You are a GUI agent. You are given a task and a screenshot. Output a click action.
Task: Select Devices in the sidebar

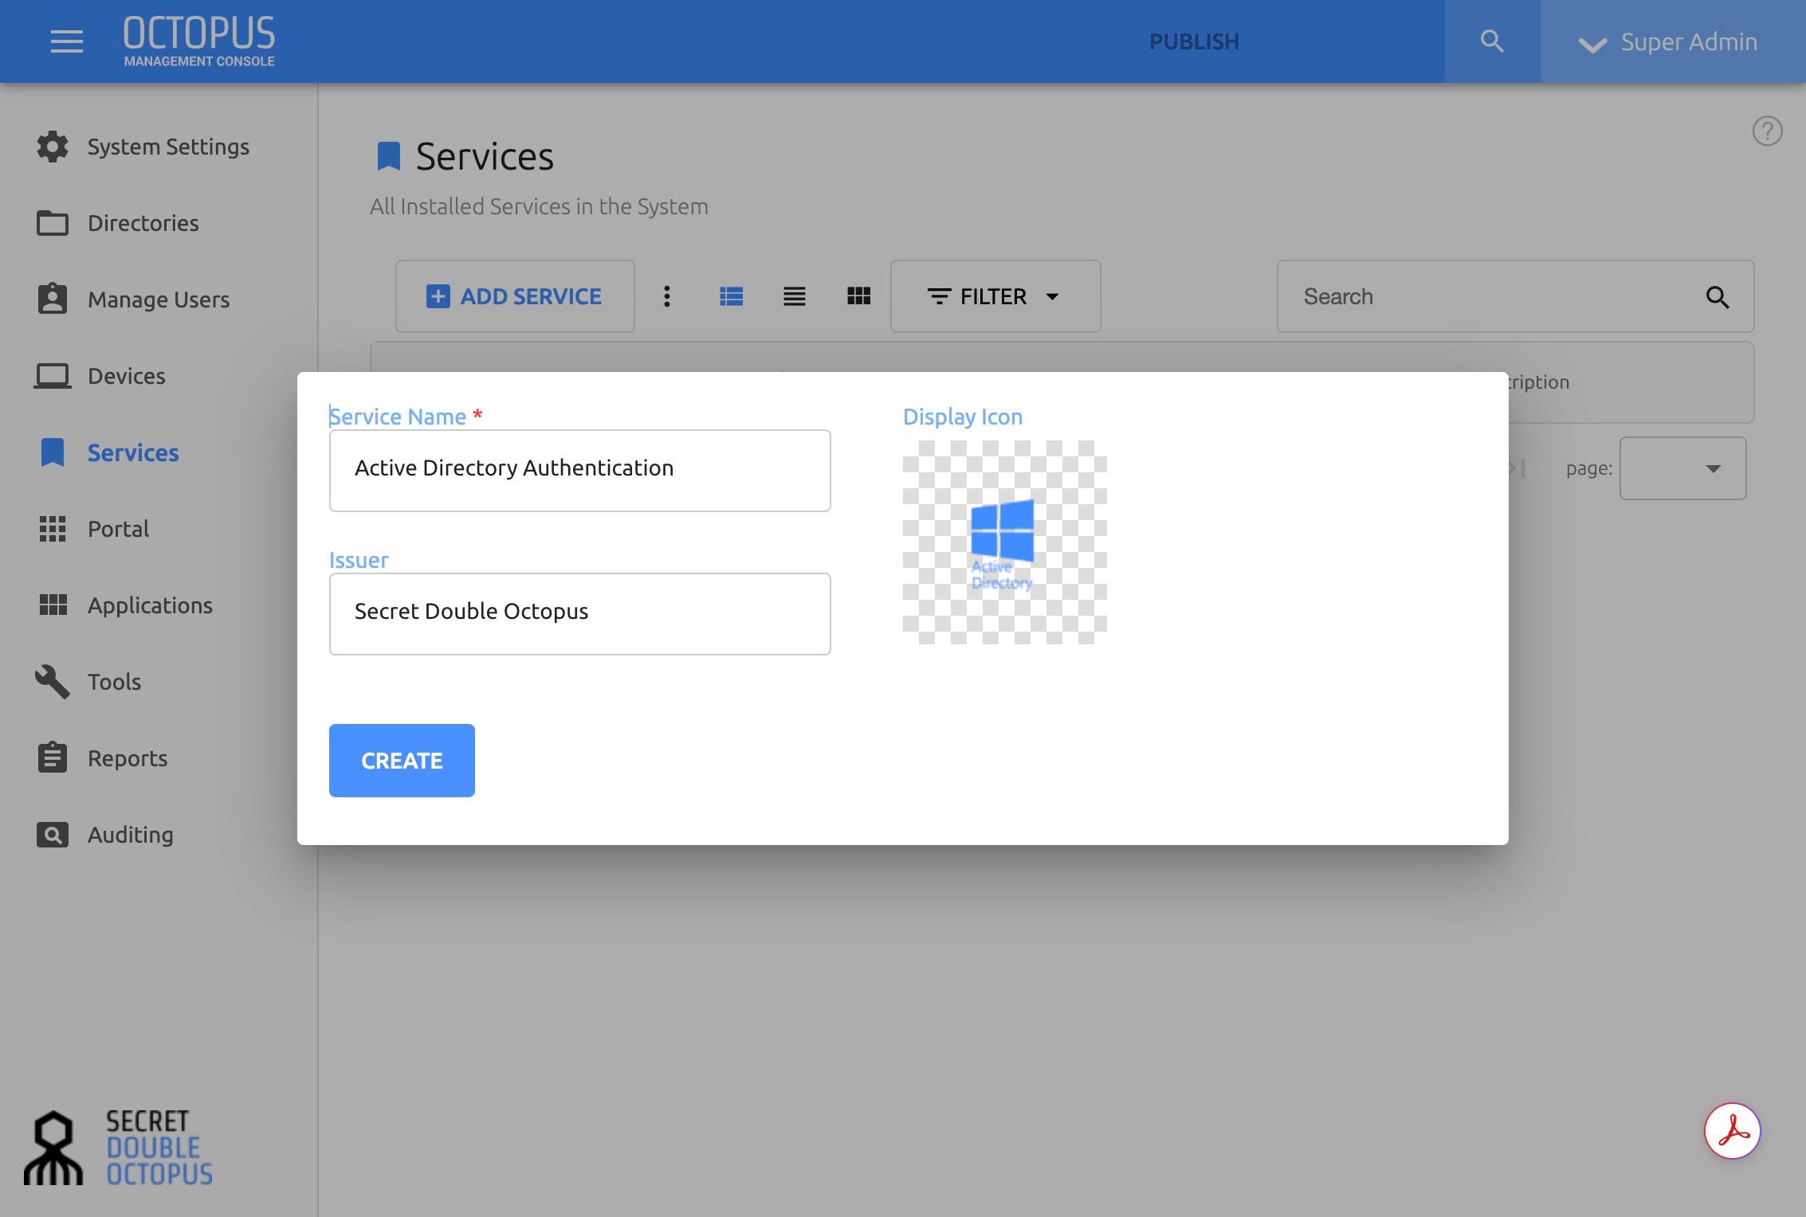click(100, 376)
